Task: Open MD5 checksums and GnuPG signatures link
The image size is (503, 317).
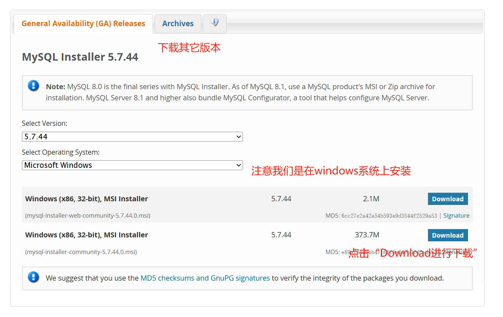Action: [x=205, y=278]
